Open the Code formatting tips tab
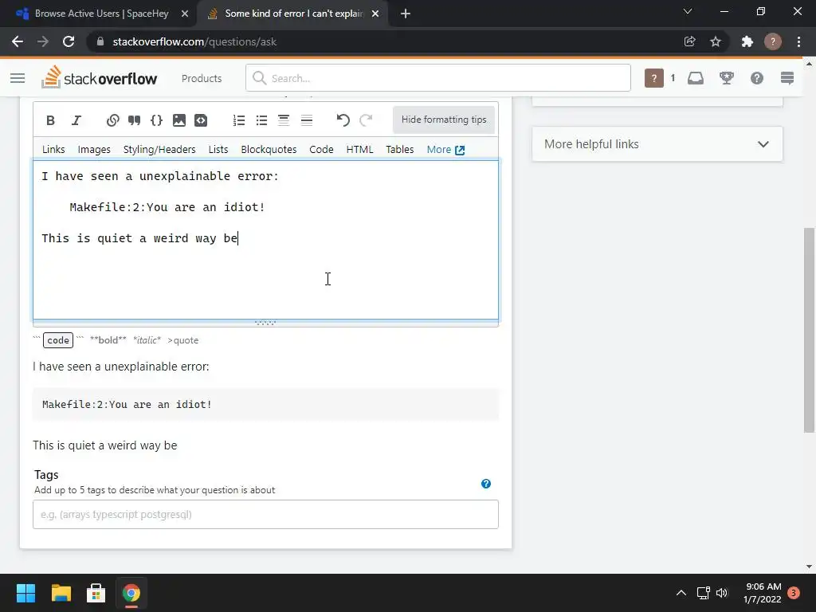The height and width of the screenshot is (612, 816). pos(322,149)
